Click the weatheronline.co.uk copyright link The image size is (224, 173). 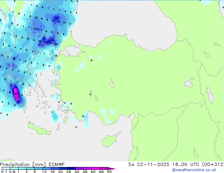[x=194, y=170]
